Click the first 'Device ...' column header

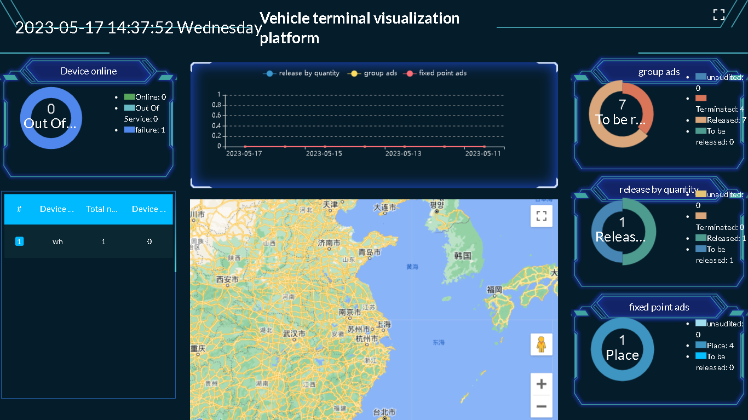pyautogui.click(x=56, y=209)
